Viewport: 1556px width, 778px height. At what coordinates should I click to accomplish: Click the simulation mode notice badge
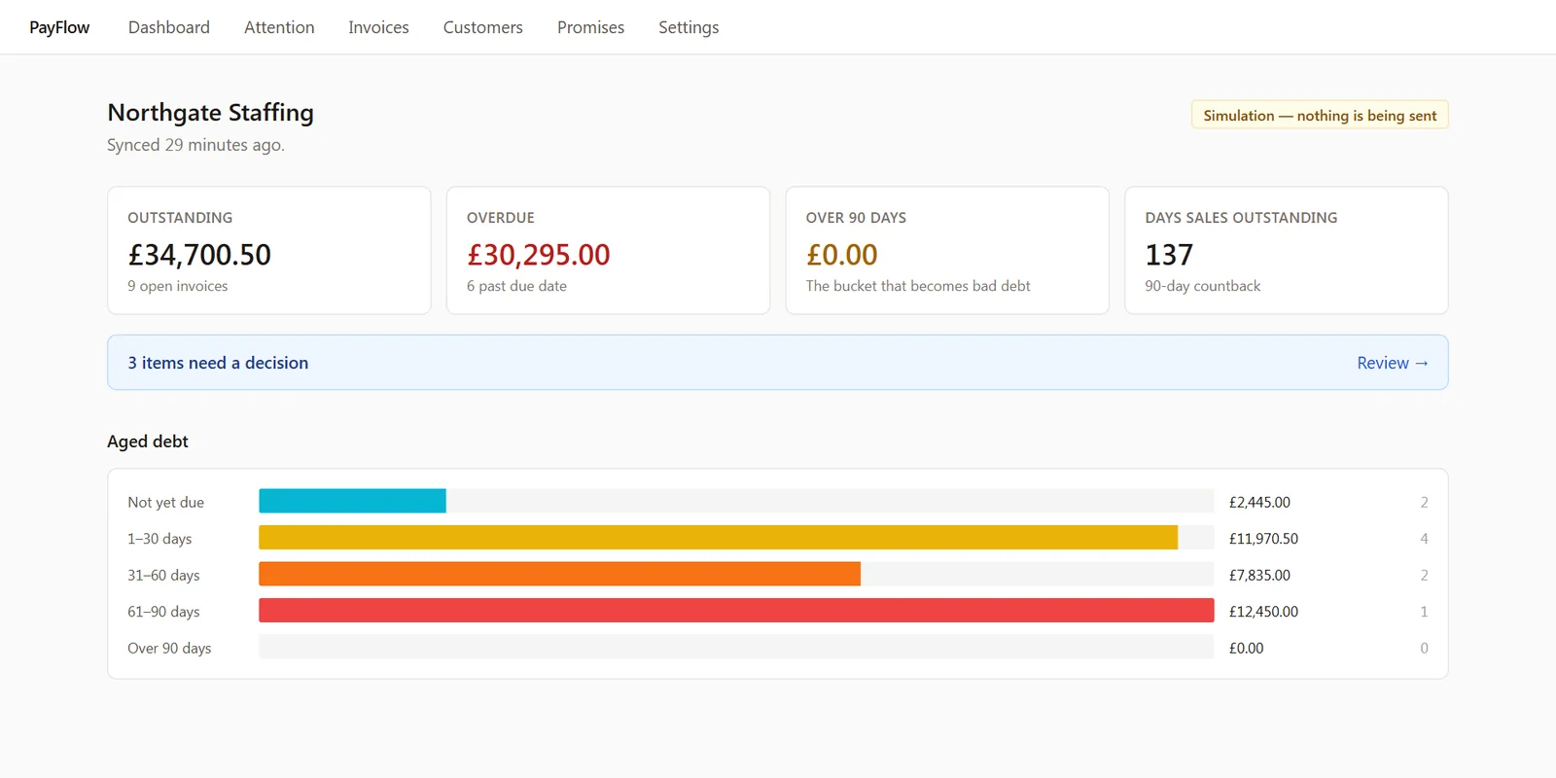pos(1320,115)
